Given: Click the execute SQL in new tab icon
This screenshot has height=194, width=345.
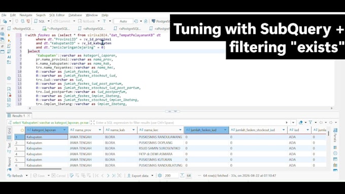Looking at the screenshot, I should (x=9, y=41).
